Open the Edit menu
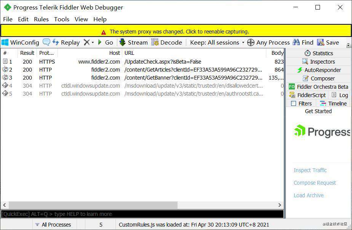The image size is (352, 230). tap(23, 19)
